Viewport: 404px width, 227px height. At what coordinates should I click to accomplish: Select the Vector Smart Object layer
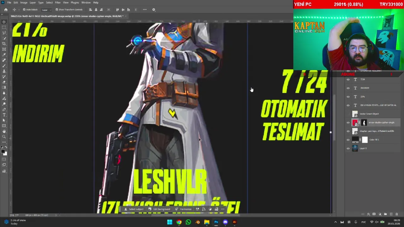pos(372,114)
